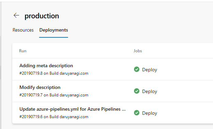The height and width of the screenshot is (129, 213).
Task: Open Deploy job of Update azure-pipelines.yml run
Action: 150,113
